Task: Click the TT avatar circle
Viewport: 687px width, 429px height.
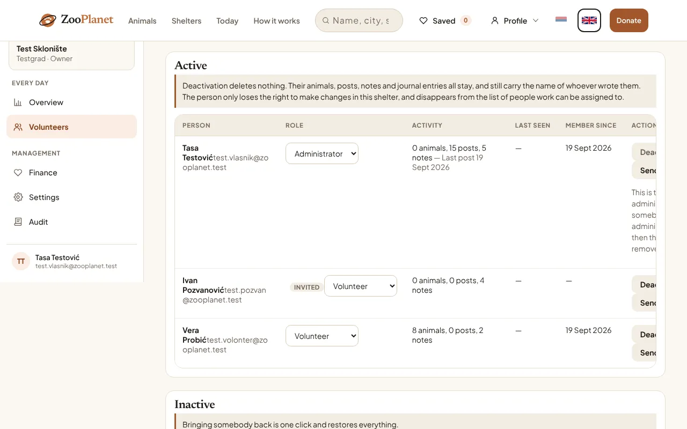Action: [x=21, y=261]
